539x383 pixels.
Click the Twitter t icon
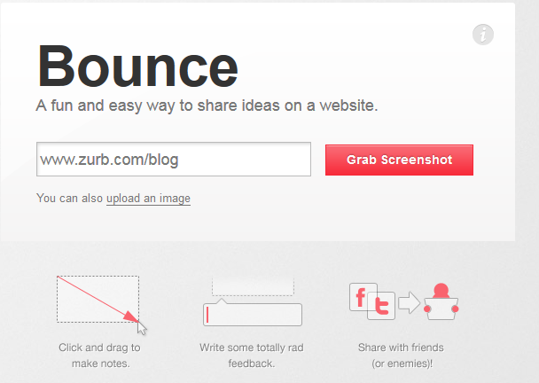coord(381,306)
